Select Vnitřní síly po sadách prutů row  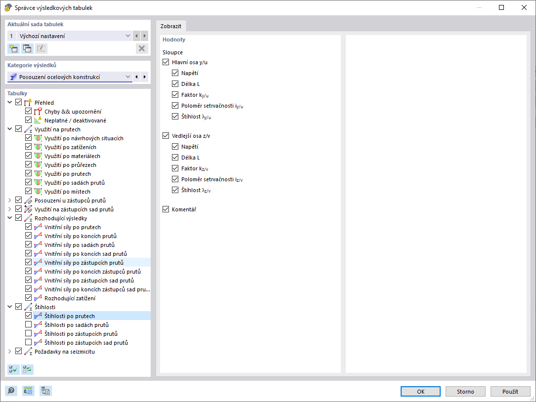[x=80, y=245]
